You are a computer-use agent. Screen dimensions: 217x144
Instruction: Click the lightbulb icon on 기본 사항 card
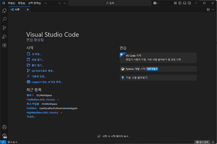[x=123, y=78]
